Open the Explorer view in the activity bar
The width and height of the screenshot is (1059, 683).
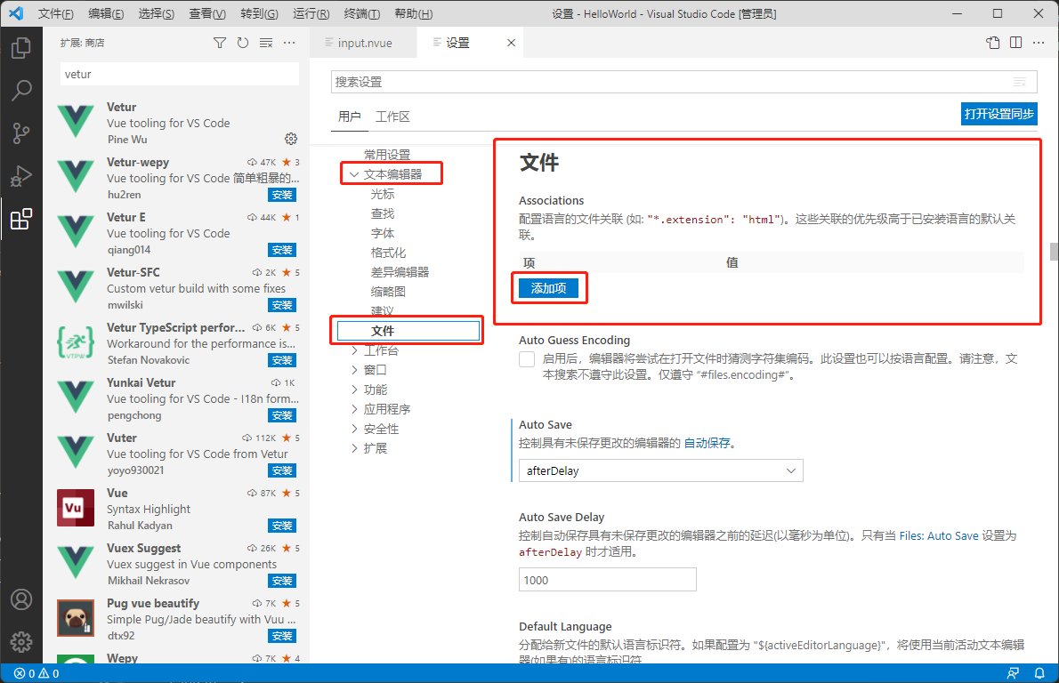pos(21,48)
